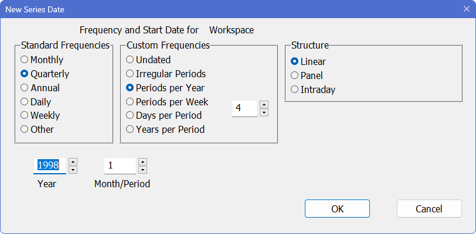
Task: Select Intraday structure option
Action: [x=295, y=90]
